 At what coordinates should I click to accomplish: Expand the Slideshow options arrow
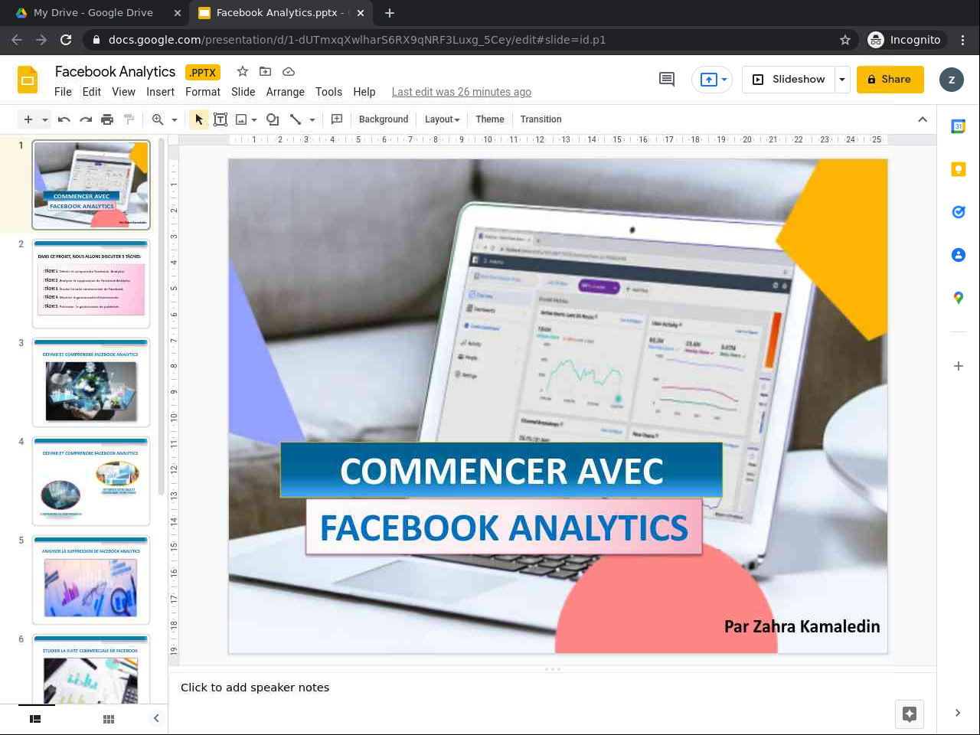pyautogui.click(x=842, y=80)
